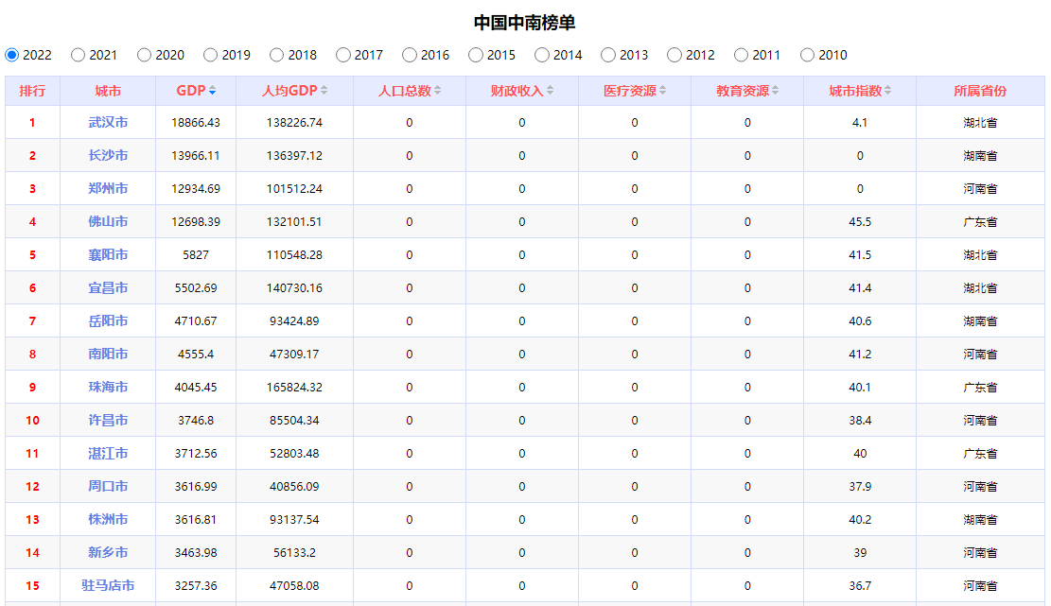1051x606 pixels.
Task: Open the 驻马店市 city link
Action: [x=108, y=586]
